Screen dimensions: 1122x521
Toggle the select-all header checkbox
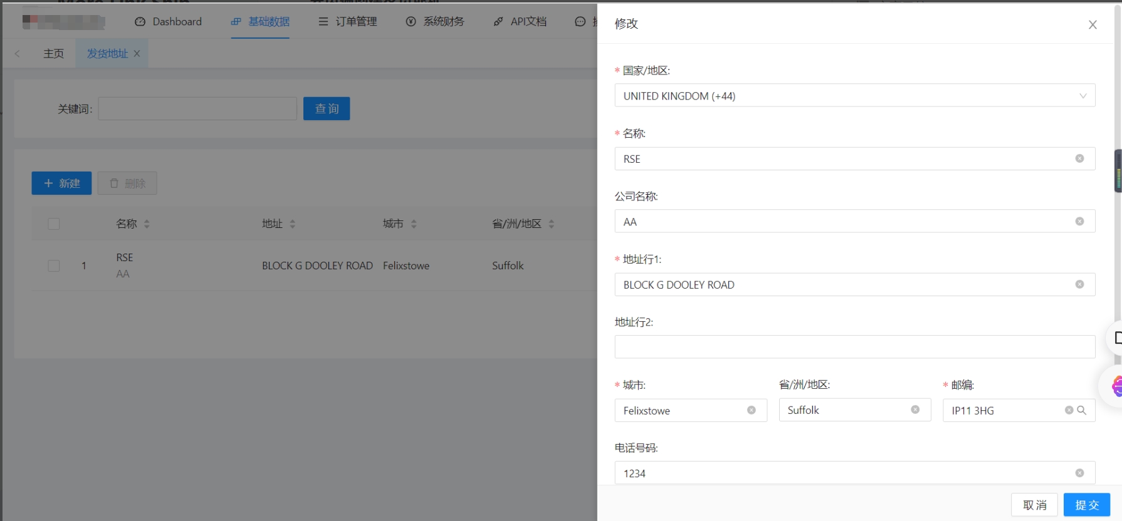tap(54, 224)
